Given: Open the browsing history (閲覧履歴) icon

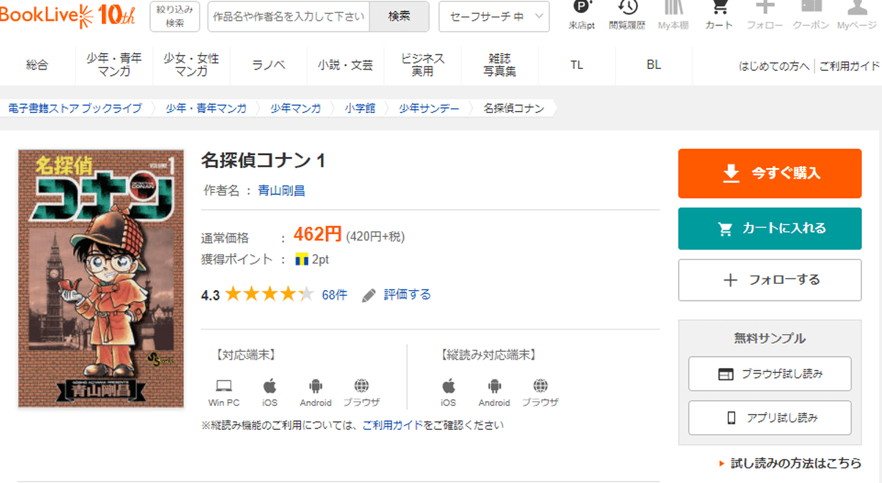Looking at the screenshot, I should coord(627,12).
